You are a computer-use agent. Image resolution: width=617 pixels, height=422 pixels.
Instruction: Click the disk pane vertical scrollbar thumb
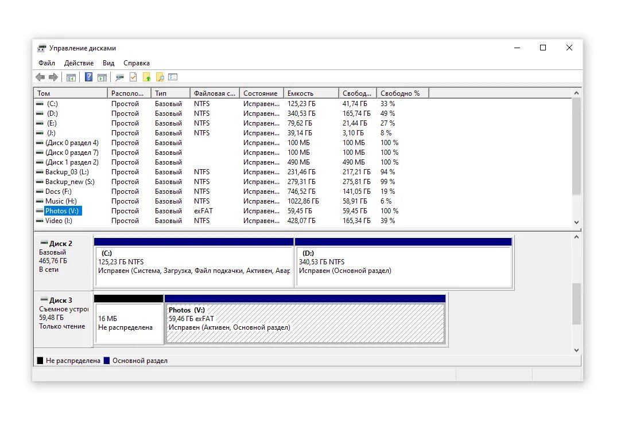[x=576, y=304]
